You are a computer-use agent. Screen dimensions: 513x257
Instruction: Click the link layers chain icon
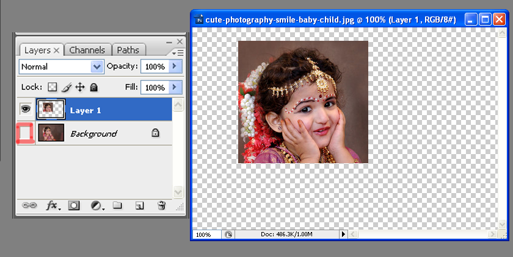pyautogui.click(x=29, y=206)
